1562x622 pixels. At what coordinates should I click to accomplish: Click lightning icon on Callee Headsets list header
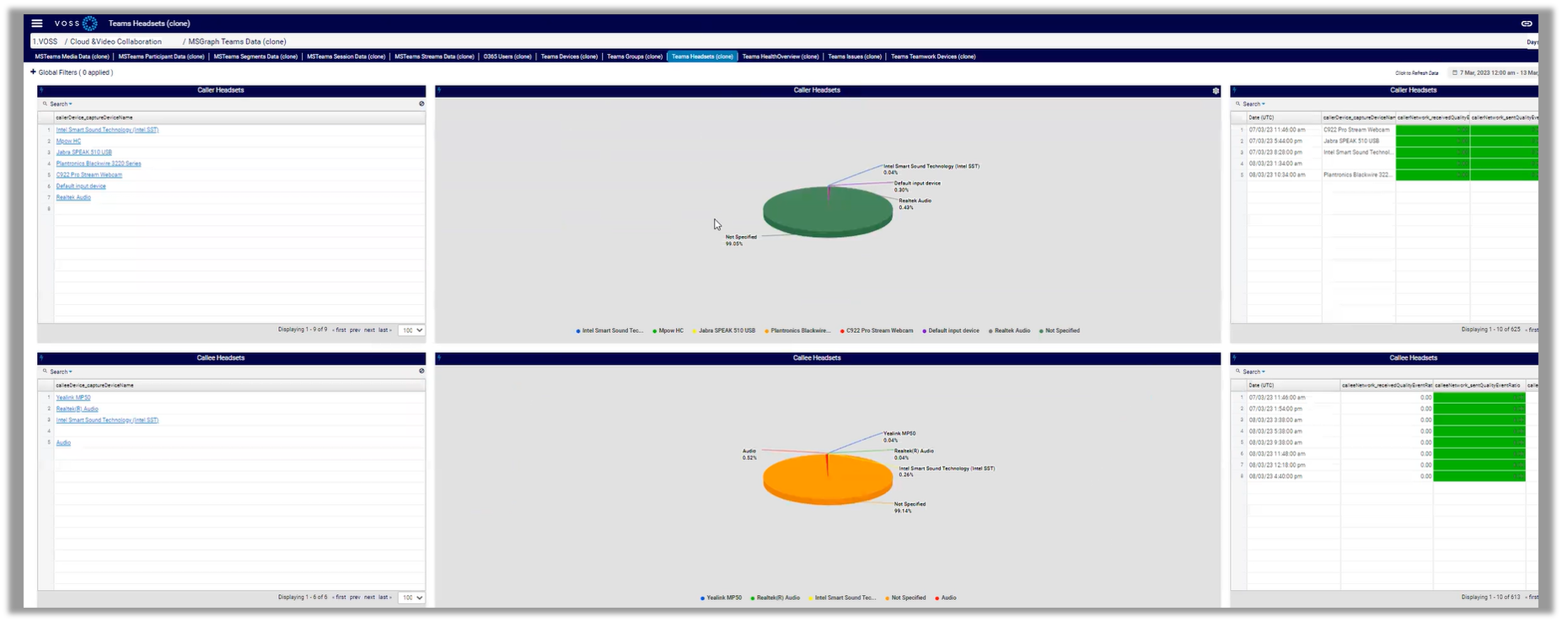40,358
